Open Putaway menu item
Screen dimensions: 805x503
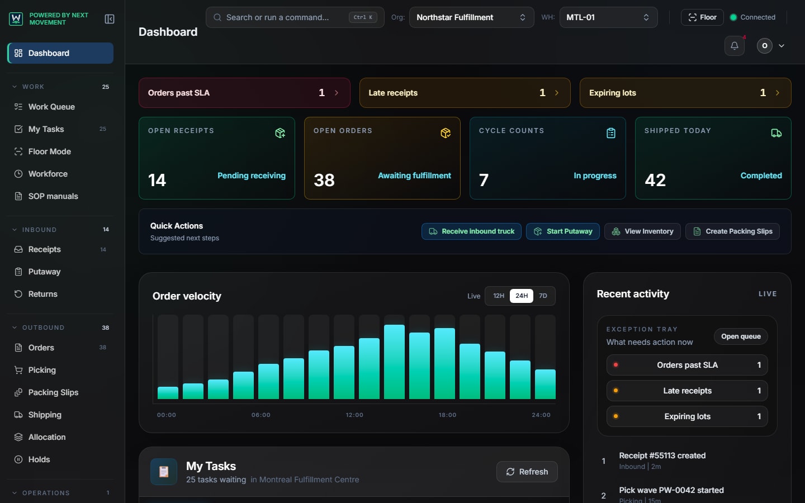click(60, 272)
